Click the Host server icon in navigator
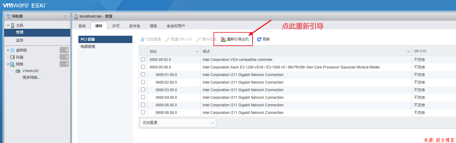 (12, 25)
